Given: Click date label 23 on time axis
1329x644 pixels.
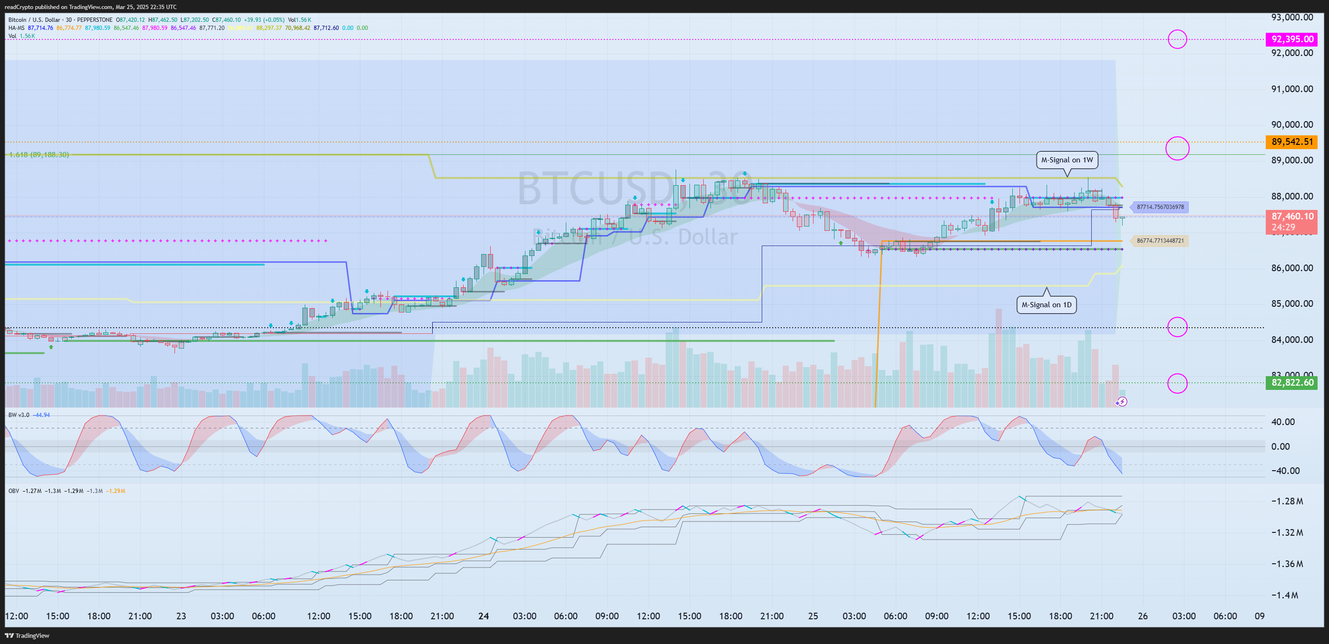Looking at the screenshot, I should pyautogui.click(x=181, y=616).
